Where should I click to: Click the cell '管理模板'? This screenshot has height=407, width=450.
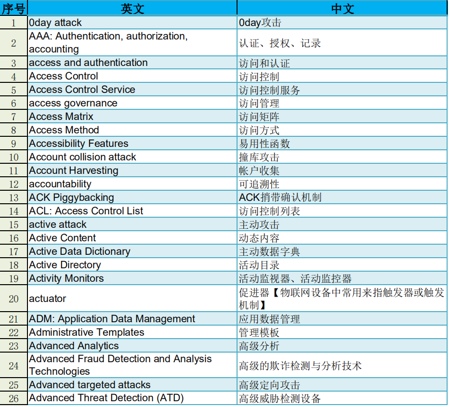(x=342, y=332)
